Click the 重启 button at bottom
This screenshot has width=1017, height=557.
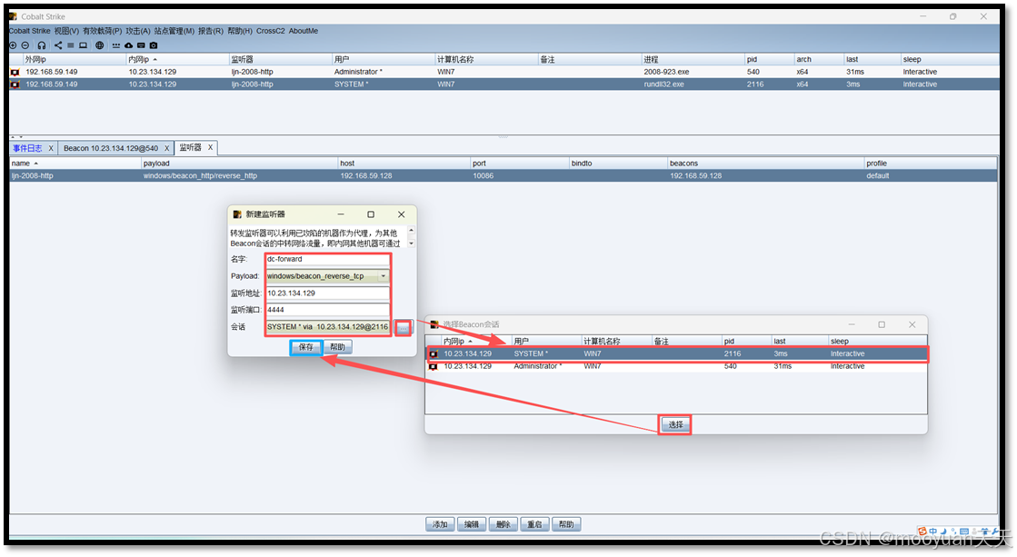(x=534, y=524)
